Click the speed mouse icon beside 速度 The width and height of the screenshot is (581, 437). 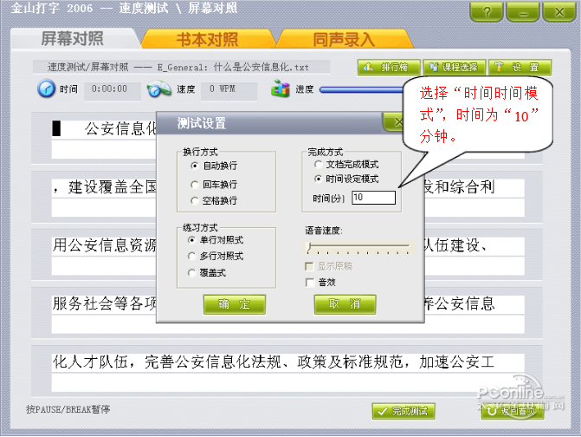(159, 89)
